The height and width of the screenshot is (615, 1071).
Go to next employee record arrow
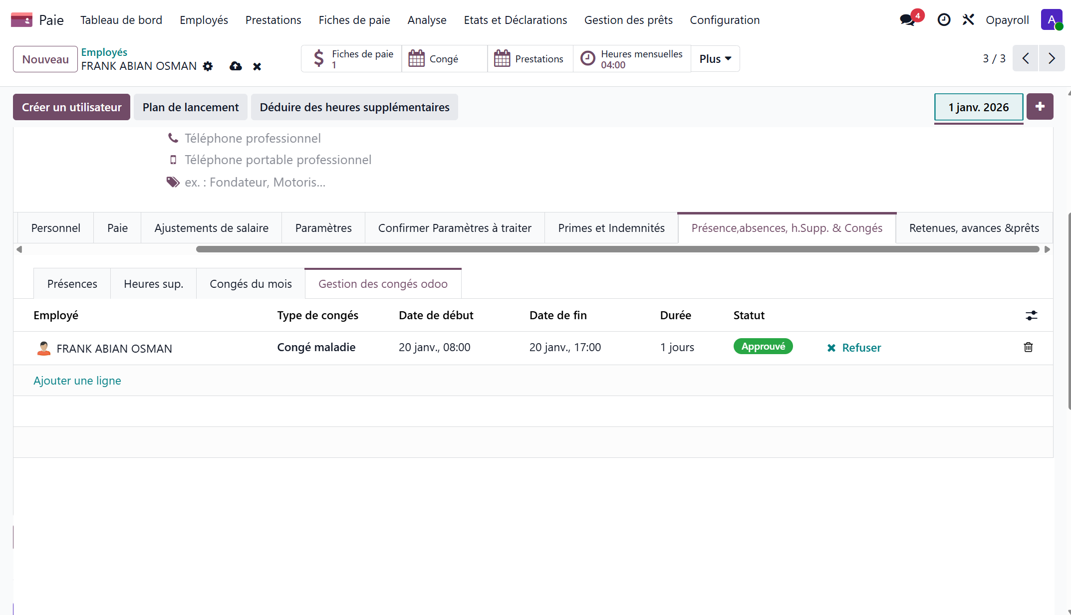pyautogui.click(x=1052, y=58)
